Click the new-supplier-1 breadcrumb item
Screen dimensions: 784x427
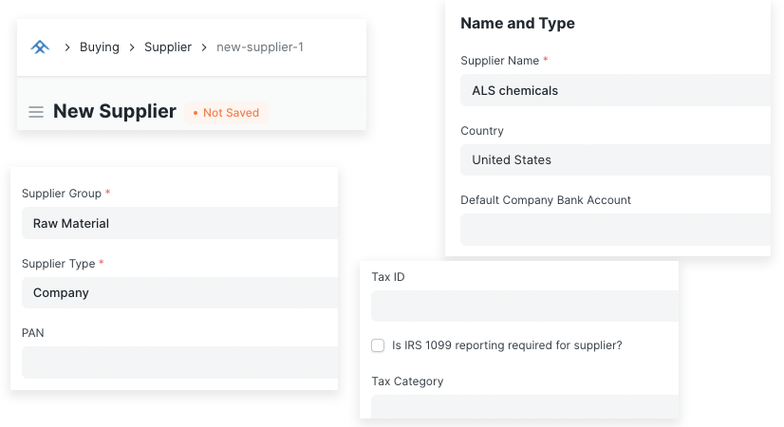[x=260, y=47]
